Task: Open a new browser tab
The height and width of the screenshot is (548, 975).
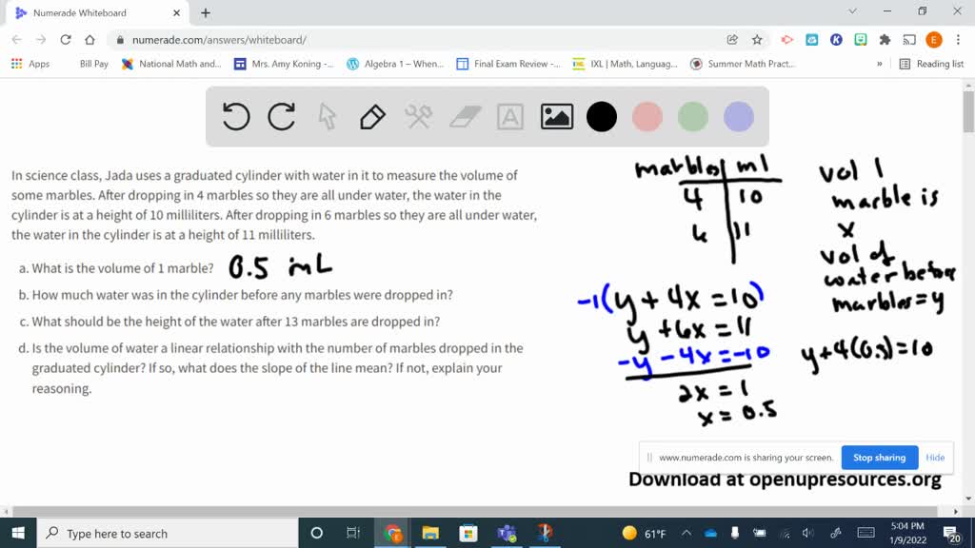Action: tap(206, 13)
